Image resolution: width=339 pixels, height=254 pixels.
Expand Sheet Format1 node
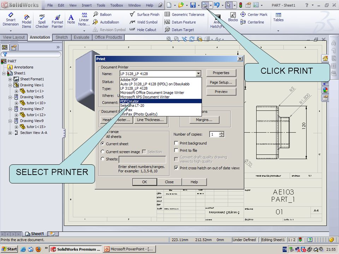pos(10,79)
